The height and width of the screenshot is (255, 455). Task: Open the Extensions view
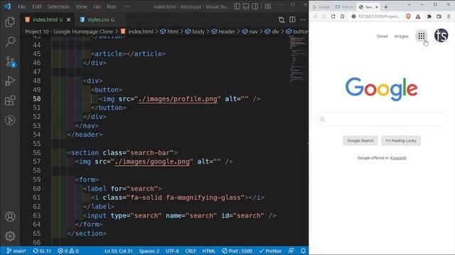tap(10, 101)
